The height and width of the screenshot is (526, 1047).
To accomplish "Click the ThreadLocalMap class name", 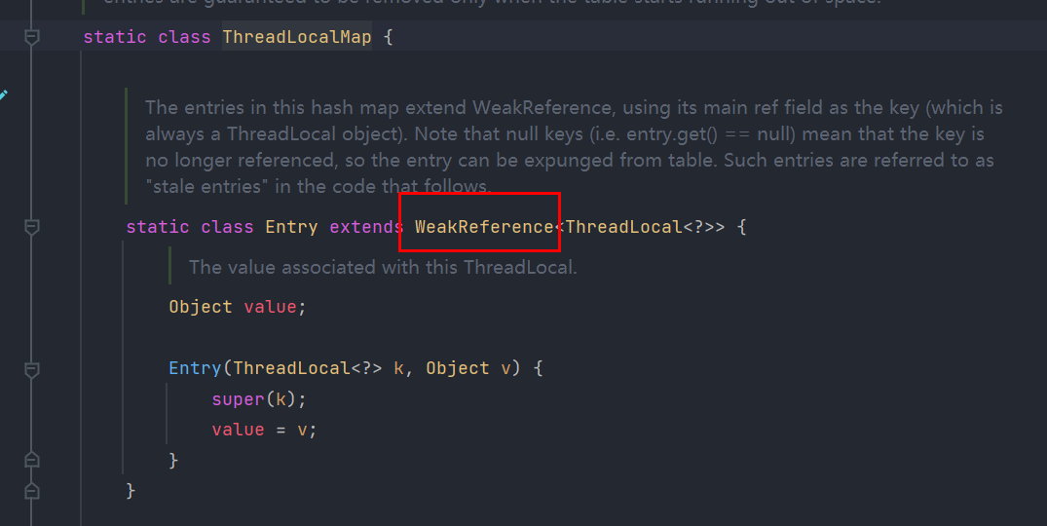I will pyautogui.click(x=296, y=37).
